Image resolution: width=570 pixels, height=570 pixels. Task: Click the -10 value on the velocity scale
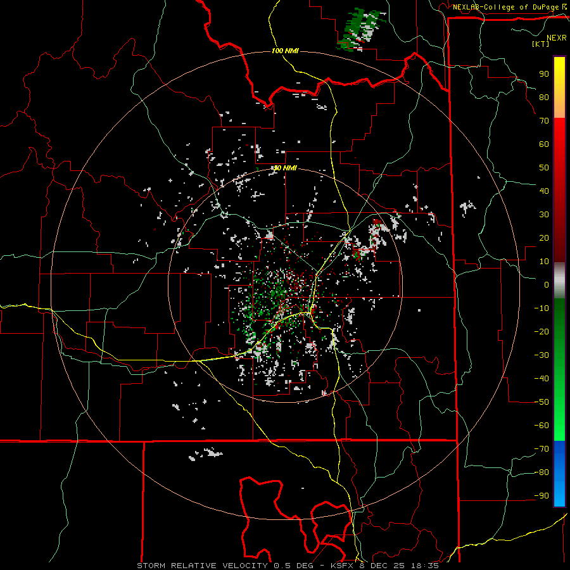[x=541, y=308]
